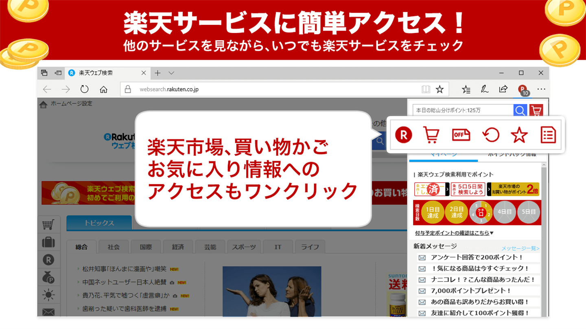Viewport: 586px width, 329px height.
Task: Select the IT news tab
Action: pos(278,247)
